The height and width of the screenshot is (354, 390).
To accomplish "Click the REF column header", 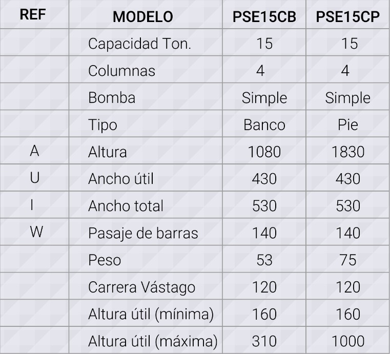I will [33, 14].
